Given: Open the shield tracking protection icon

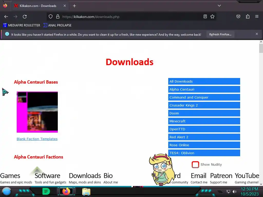Looking at the screenshot, I should pos(51,17).
